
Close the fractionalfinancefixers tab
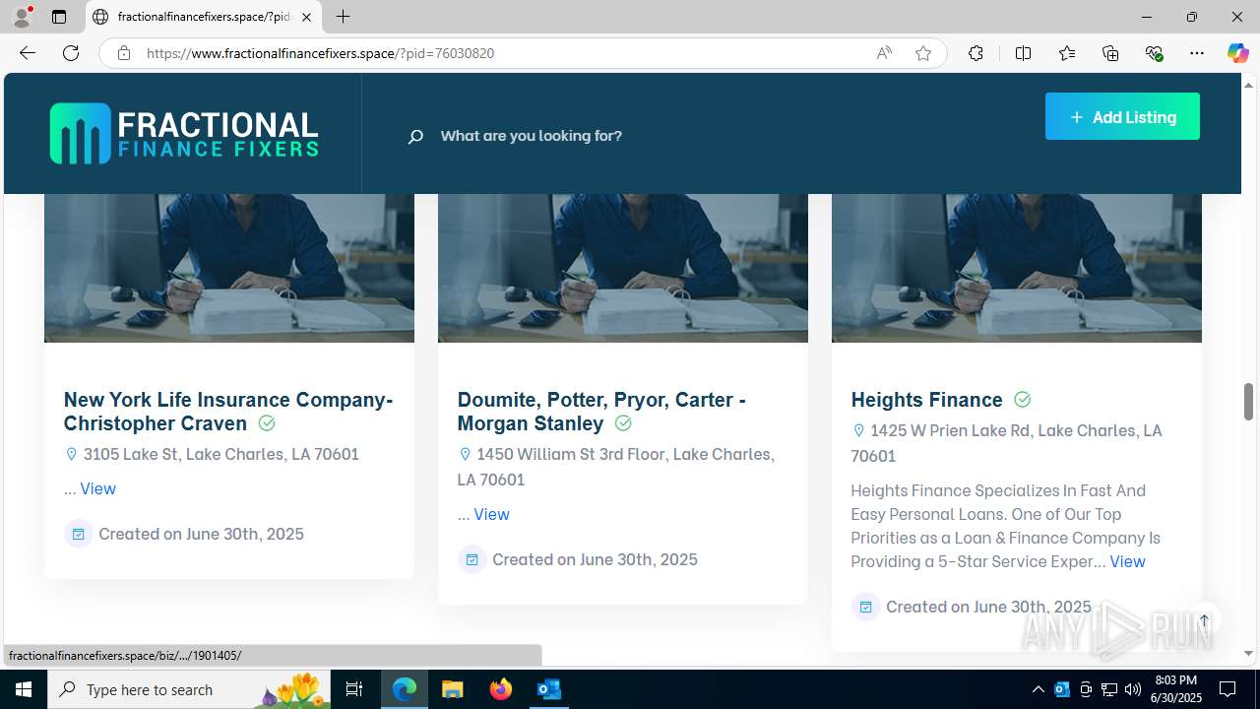click(x=306, y=17)
